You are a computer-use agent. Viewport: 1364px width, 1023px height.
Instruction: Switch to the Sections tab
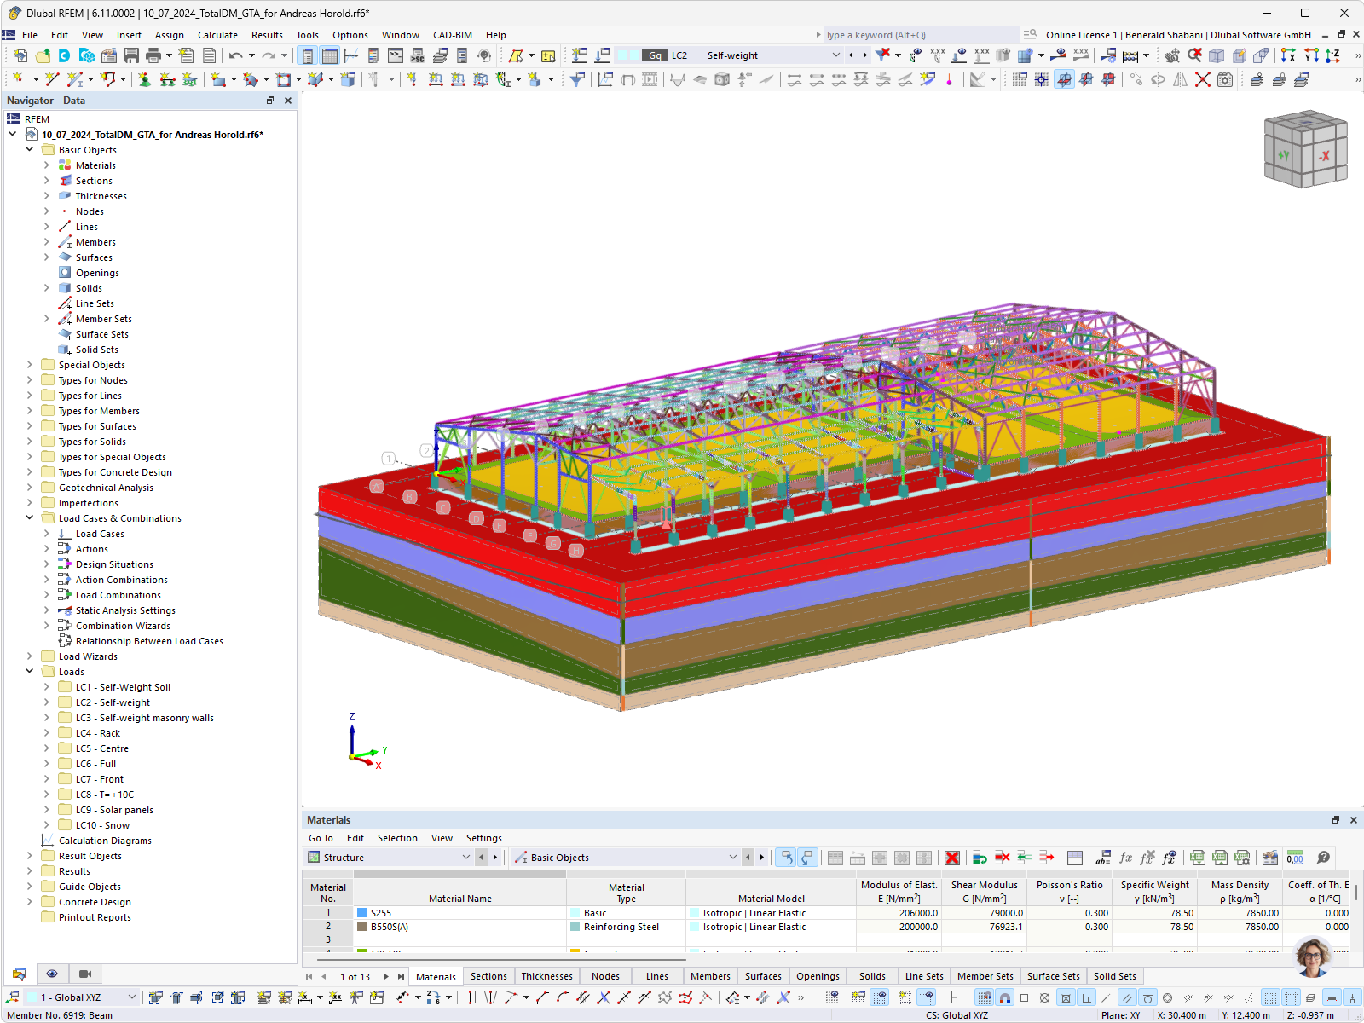(x=488, y=976)
